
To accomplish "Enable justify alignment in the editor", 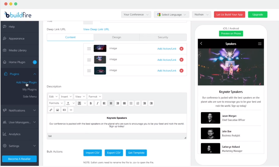I will click(x=124, y=103).
